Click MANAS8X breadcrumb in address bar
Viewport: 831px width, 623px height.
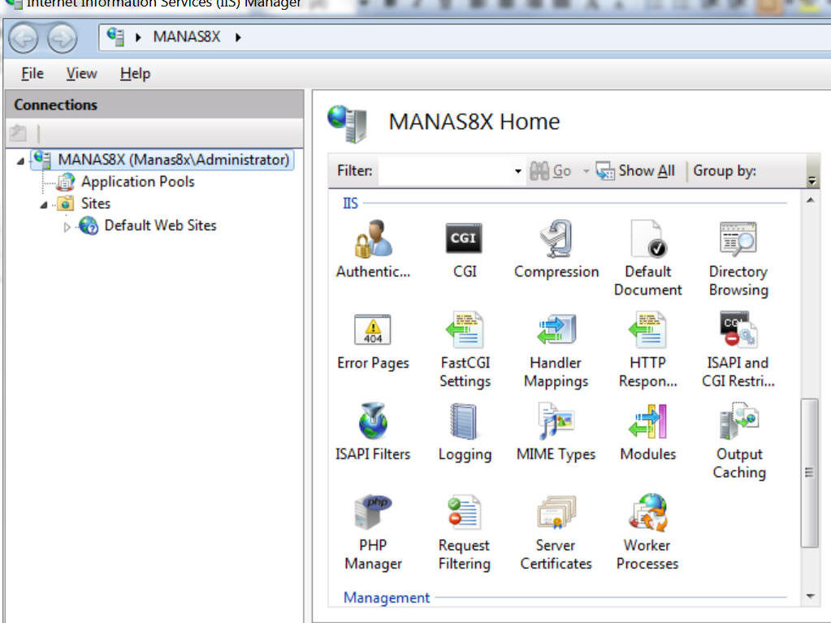187,37
